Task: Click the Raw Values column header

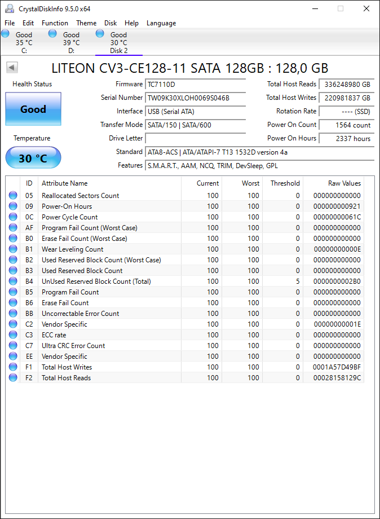Action: point(333,183)
